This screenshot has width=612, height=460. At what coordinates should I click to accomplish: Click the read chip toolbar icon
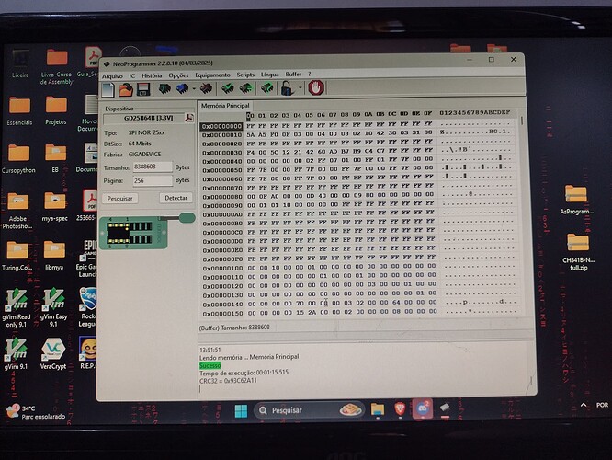pyautogui.click(x=164, y=89)
